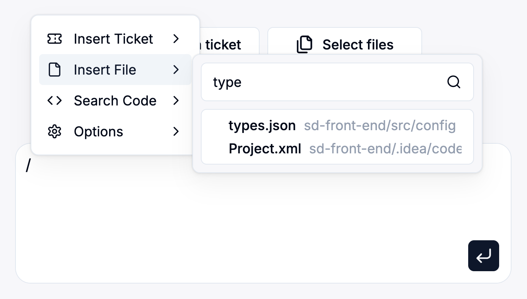Expand the Insert File submenu chevron
The image size is (527, 299).
point(176,70)
